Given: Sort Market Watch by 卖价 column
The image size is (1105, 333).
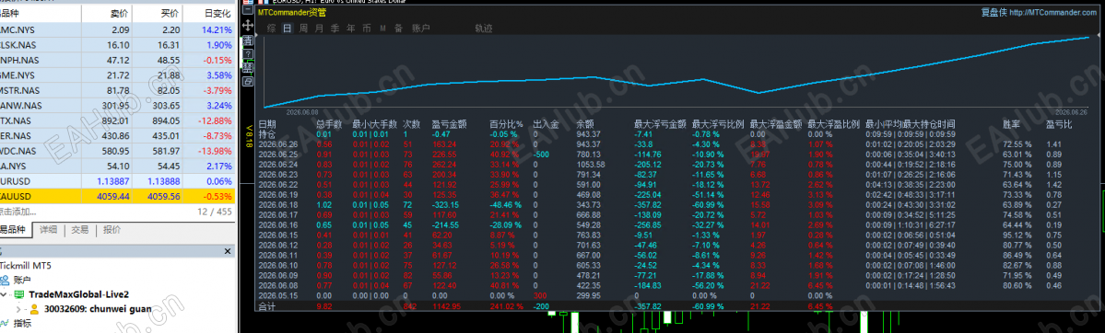Looking at the screenshot, I should 107,14.
